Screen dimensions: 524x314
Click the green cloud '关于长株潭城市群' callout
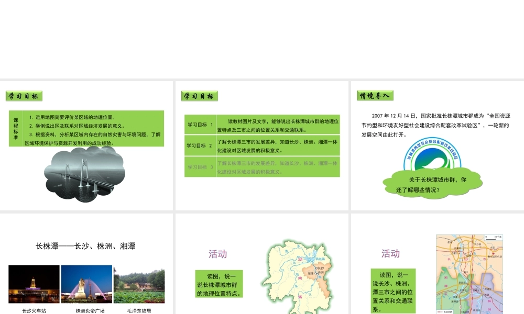tap(432, 184)
